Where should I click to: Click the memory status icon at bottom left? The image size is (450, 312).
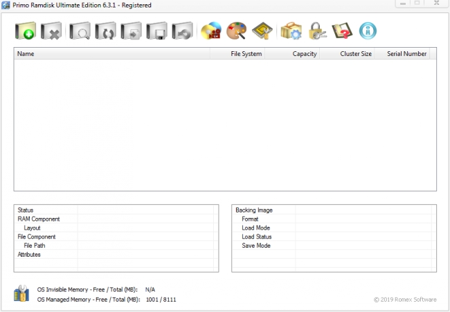click(x=21, y=293)
